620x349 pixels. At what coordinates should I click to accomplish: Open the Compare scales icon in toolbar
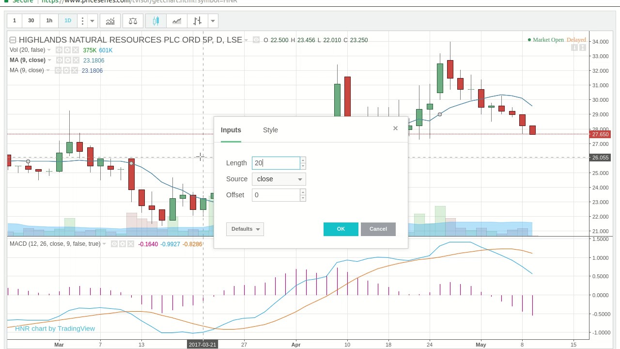coord(133,21)
